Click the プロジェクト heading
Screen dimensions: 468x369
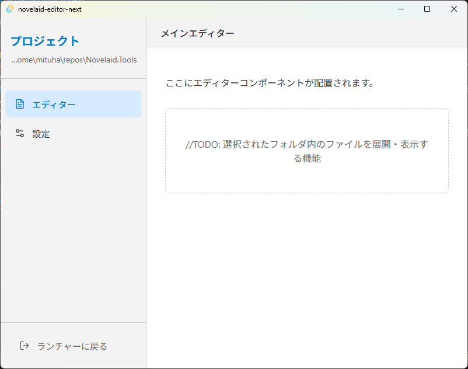[x=45, y=41]
